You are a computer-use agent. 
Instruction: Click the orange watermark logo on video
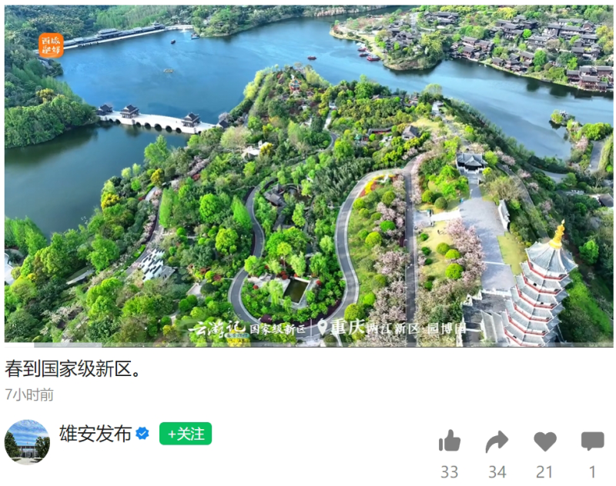[51, 45]
